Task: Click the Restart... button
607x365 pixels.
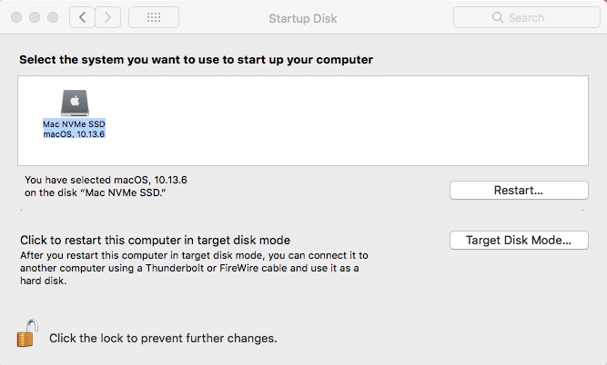Action: coord(519,190)
